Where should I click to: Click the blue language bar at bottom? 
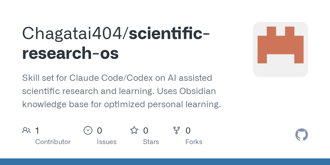click(165, 162)
